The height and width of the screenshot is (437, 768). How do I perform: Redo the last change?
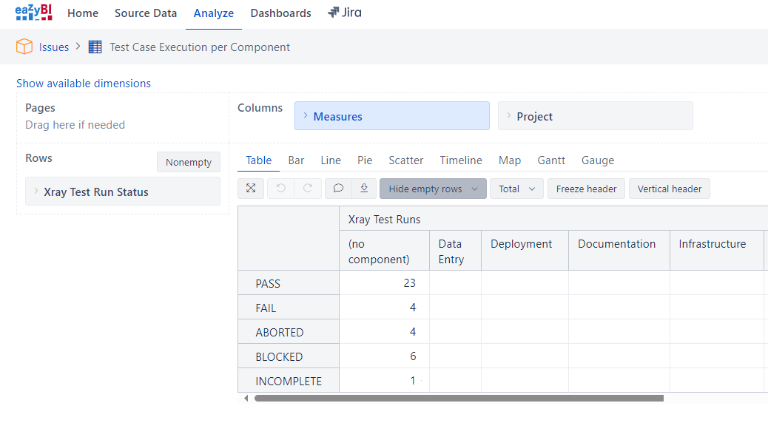[308, 189]
